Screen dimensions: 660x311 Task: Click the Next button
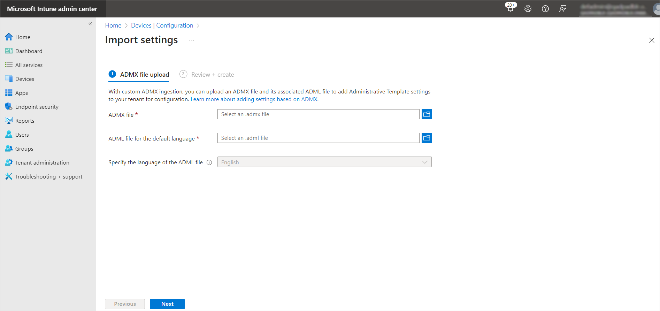pos(167,304)
